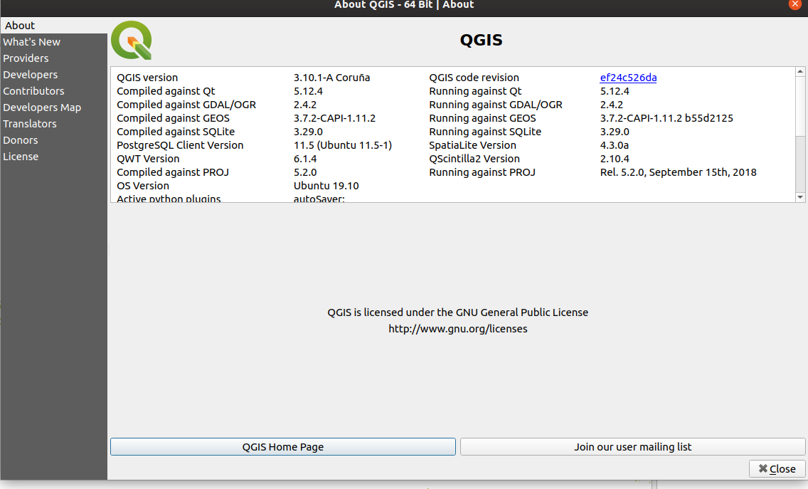Click the red window close button
This screenshot has width=808, height=489.
tap(794, 5)
